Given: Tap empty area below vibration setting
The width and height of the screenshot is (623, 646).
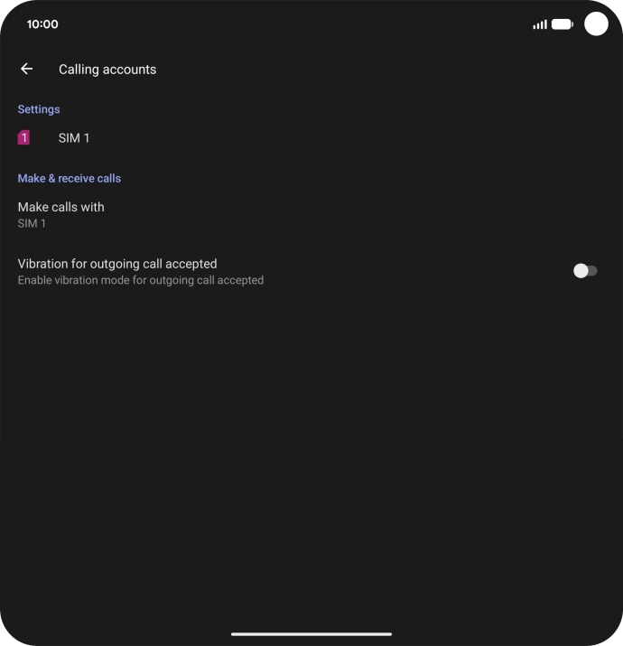Looking at the screenshot, I should [311, 454].
